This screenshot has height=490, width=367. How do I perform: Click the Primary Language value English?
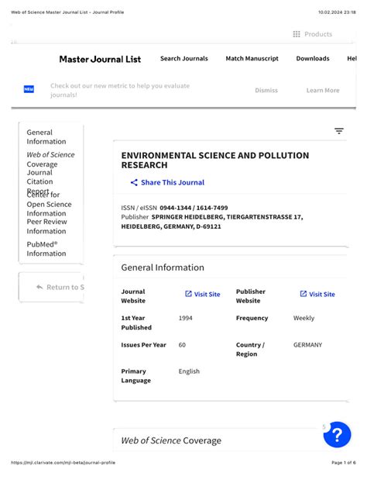pos(189,371)
